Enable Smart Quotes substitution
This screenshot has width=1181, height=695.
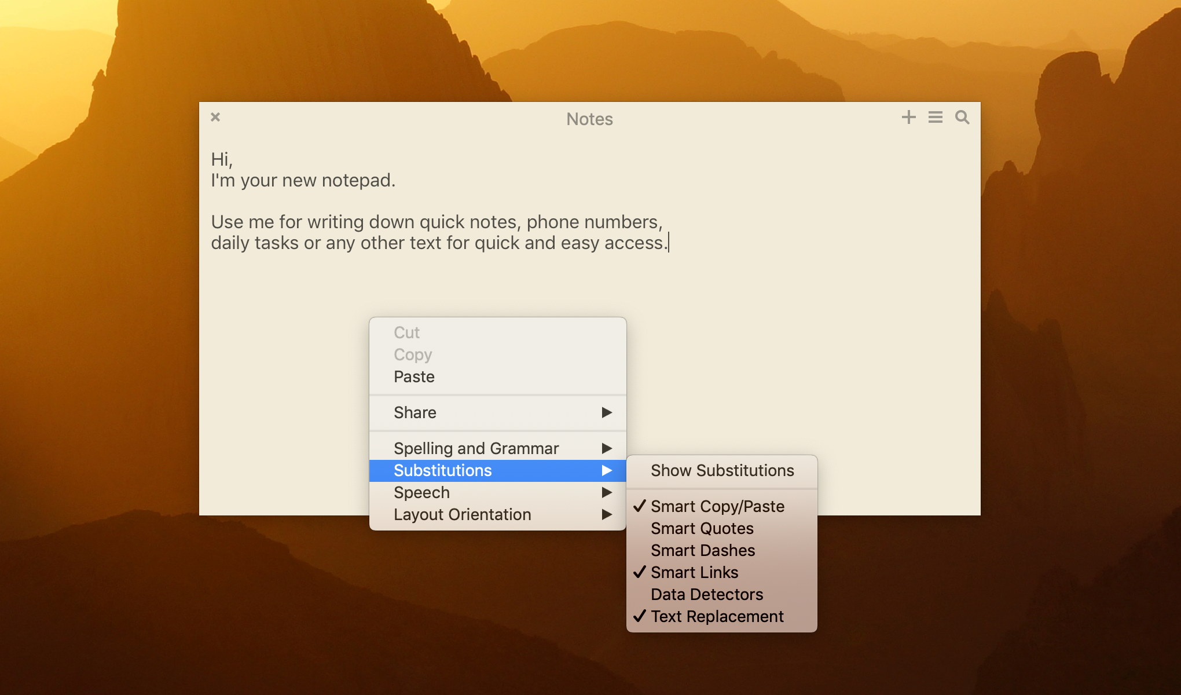pyautogui.click(x=700, y=529)
